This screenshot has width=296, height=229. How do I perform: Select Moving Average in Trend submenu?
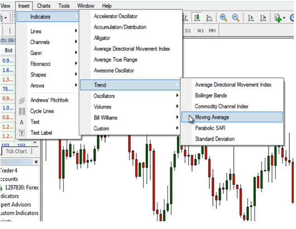click(232, 117)
